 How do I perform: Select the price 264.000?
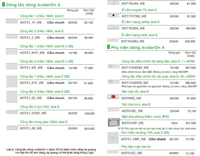click(89, 128)
